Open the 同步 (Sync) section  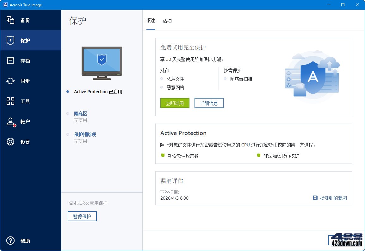(x=19, y=81)
